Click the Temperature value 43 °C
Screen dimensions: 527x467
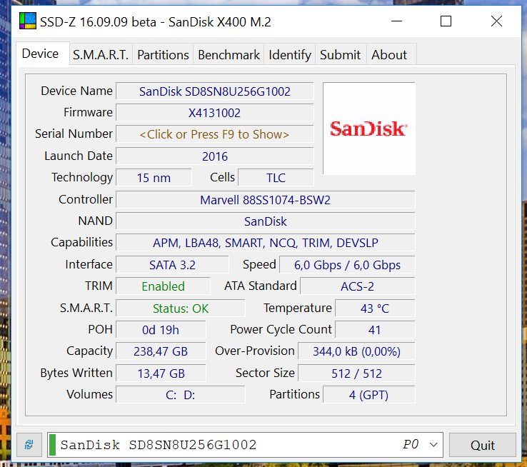375,308
